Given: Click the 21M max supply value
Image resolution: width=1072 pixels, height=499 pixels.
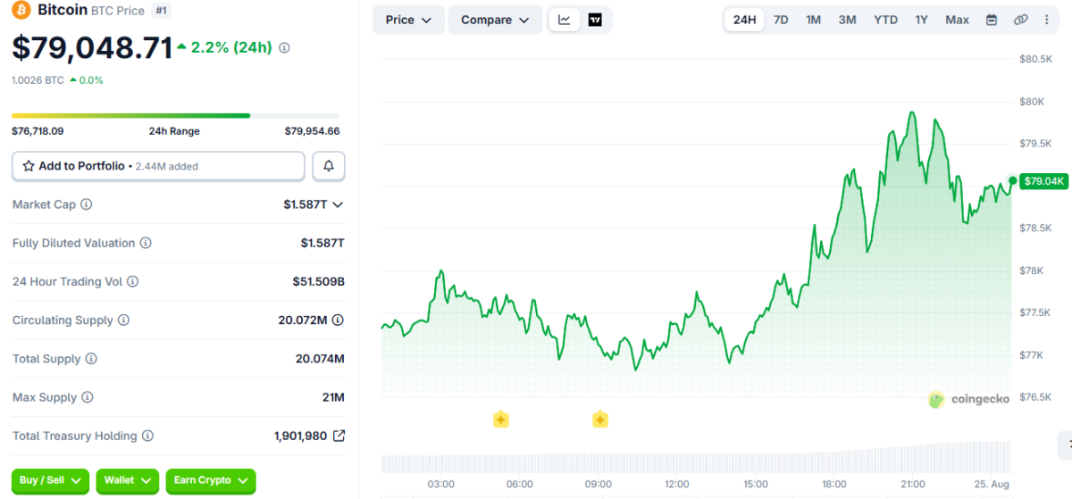Looking at the screenshot, I should (332, 397).
